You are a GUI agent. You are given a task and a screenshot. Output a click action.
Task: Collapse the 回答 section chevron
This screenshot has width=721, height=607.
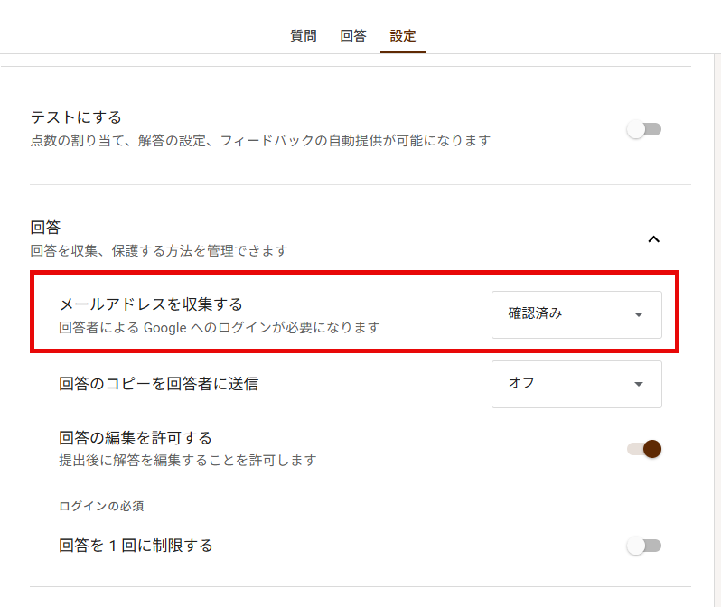coord(654,239)
